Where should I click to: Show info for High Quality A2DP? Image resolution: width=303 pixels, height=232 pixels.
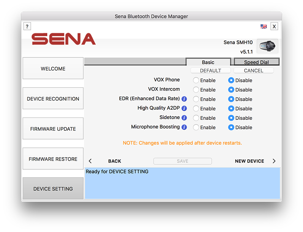click(x=184, y=108)
